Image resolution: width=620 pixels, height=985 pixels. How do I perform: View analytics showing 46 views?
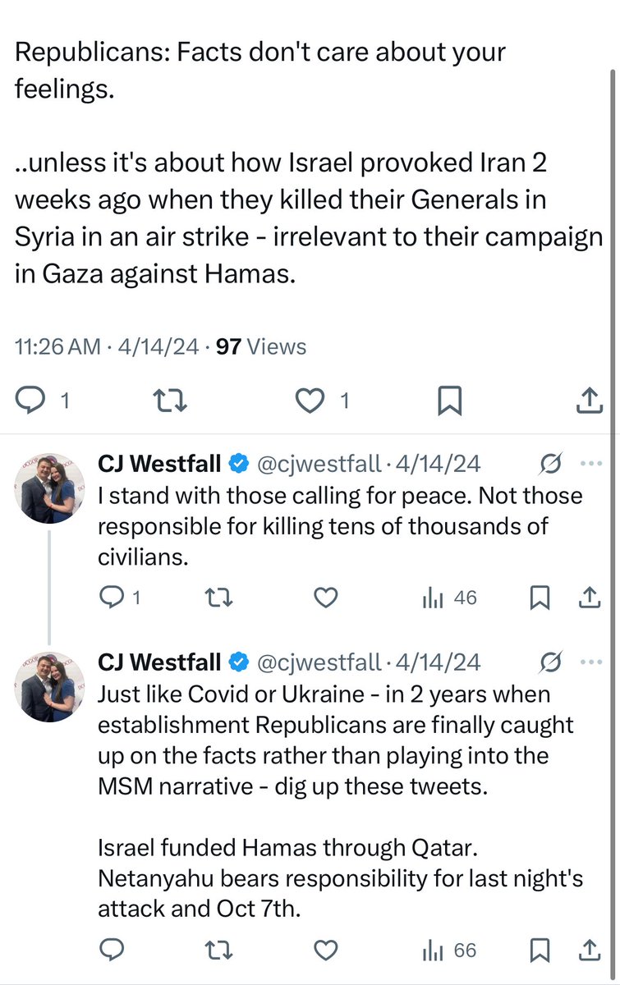[x=448, y=598]
